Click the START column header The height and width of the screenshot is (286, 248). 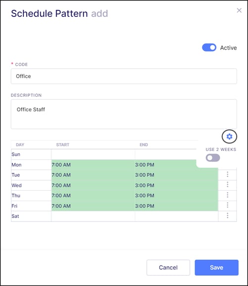(x=62, y=144)
